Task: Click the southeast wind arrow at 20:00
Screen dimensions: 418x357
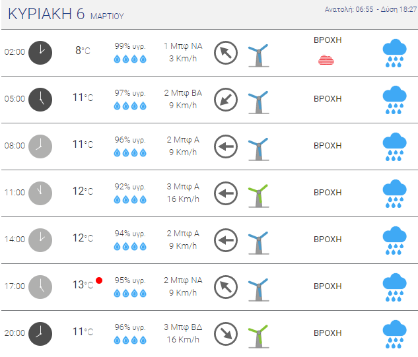Action: pos(226,334)
